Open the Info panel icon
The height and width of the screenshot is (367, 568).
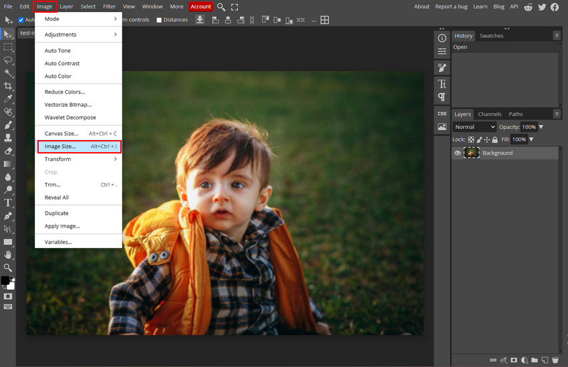point(442,38)
